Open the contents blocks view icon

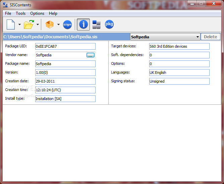[97, 25]
